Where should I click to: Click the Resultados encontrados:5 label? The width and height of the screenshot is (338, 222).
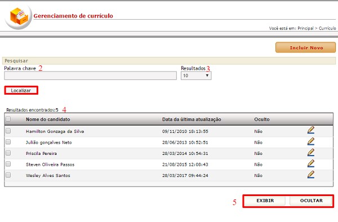[x=32, y=110]
